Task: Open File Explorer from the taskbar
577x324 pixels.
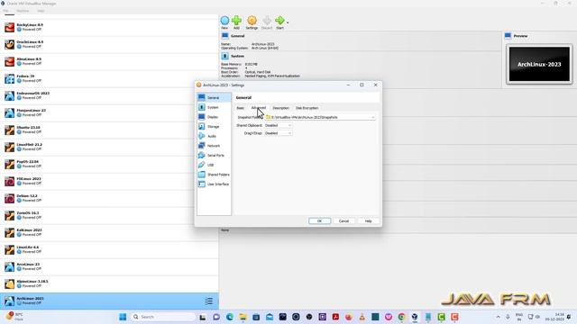Action: [x=243, y=317]
